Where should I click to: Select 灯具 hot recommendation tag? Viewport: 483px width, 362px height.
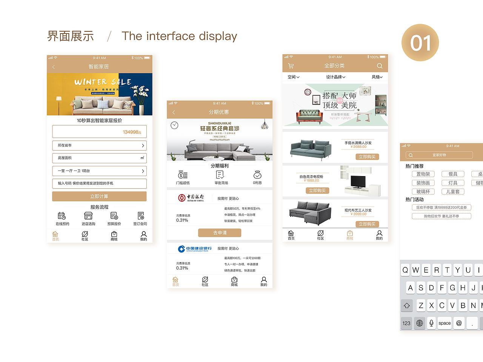coord(453,183)
